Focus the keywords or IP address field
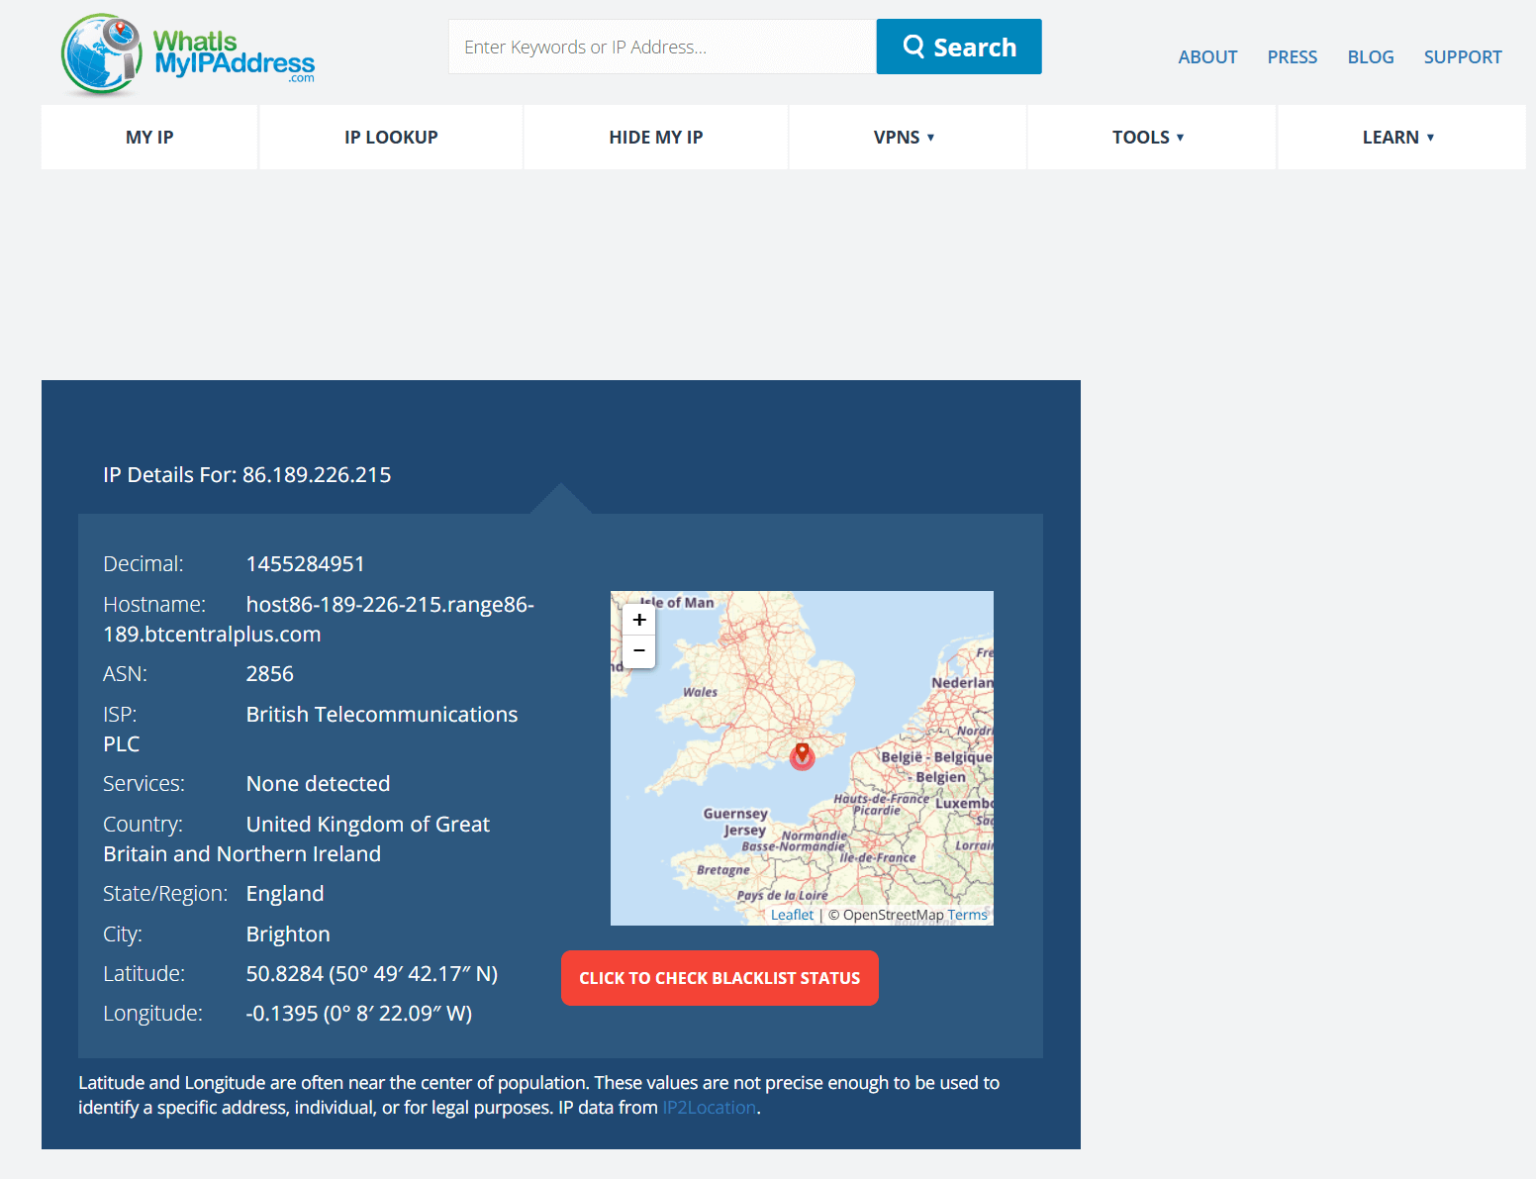The width and height of the screenshot is (1536, 1179). tap(661, 47)
